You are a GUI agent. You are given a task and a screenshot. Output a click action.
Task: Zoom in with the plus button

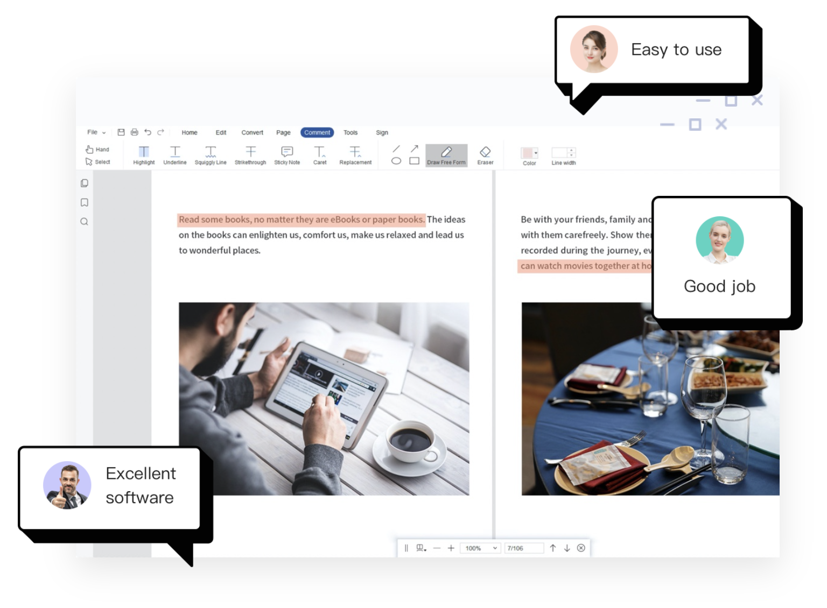point(451,548)
